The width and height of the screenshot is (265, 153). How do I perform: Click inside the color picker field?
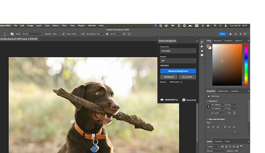[227, 65]
